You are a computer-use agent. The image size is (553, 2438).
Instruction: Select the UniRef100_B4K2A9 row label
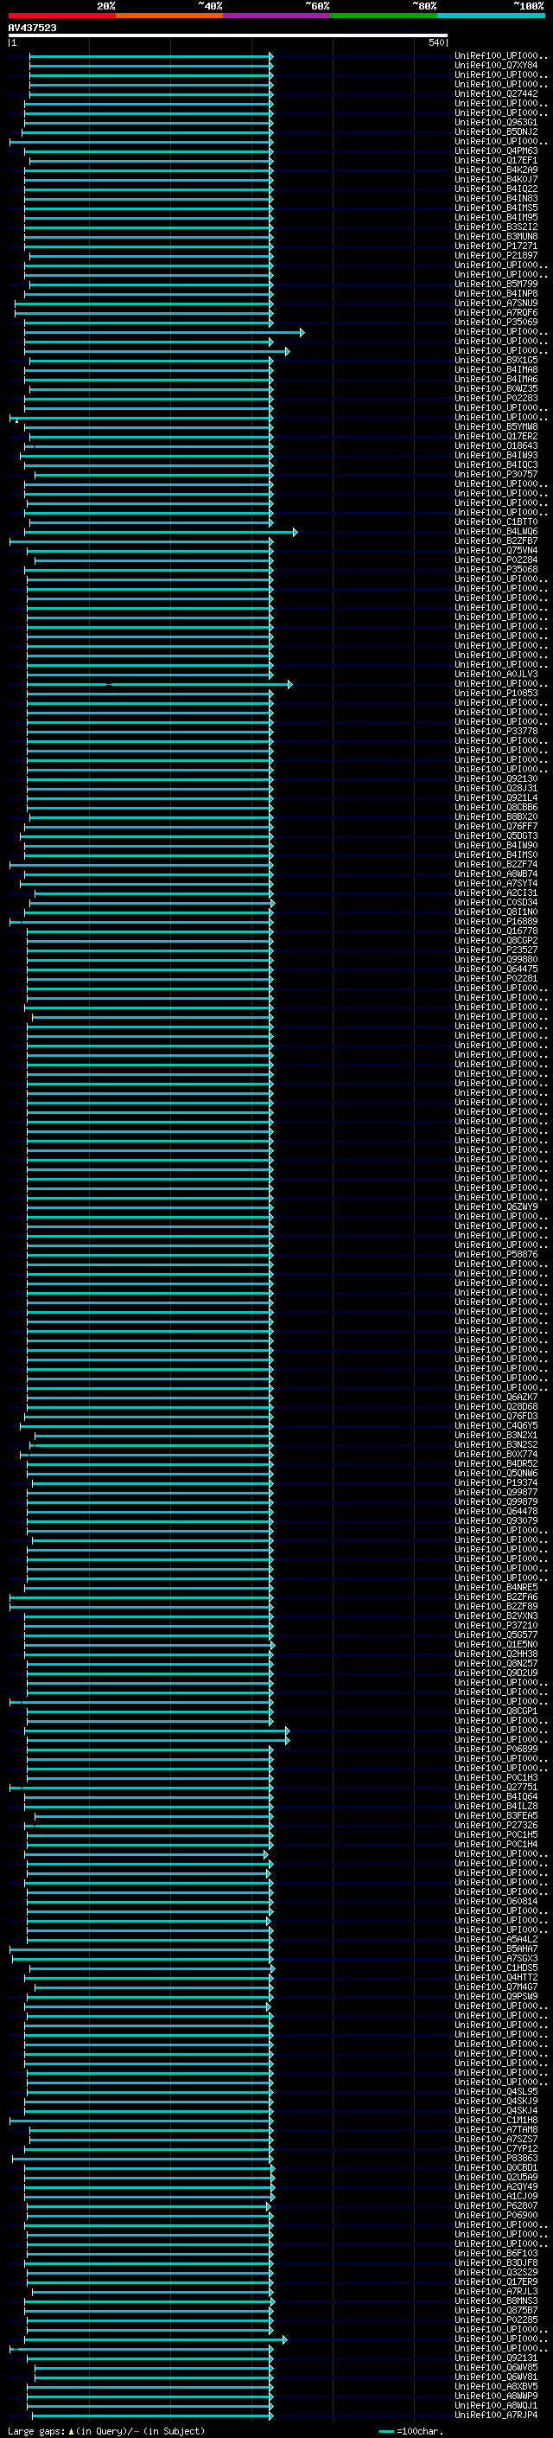point(496,170)
